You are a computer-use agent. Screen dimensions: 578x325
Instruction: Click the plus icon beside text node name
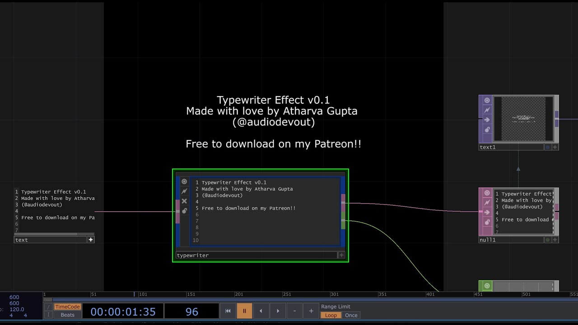pyautogui.click(x=91, y=240)
